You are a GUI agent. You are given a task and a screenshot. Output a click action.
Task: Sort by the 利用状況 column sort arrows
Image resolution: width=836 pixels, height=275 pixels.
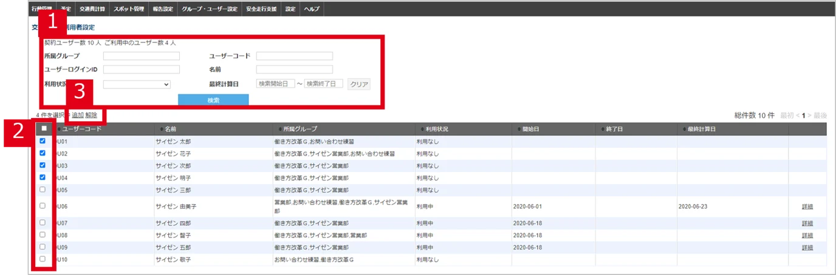pos(422,129)
